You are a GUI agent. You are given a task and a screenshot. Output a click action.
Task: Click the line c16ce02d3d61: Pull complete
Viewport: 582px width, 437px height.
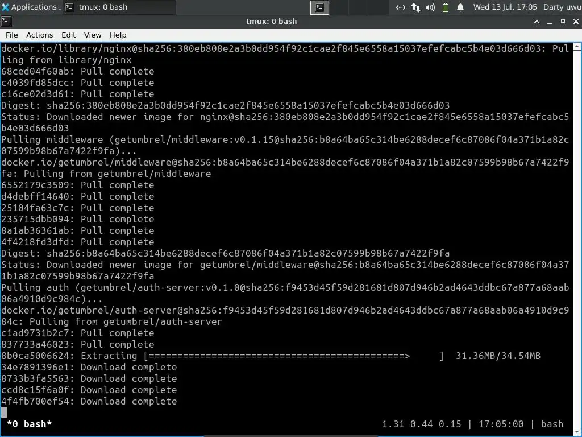[77, 94]
